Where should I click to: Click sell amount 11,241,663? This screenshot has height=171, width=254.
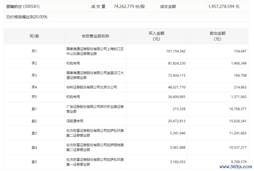pos(238,133)
